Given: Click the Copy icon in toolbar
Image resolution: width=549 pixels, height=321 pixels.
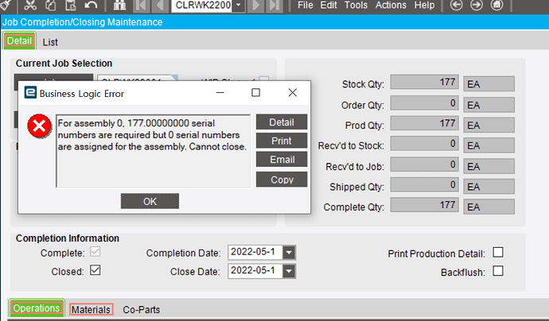Looking at the screenshot, I should (x=50, y=5).
